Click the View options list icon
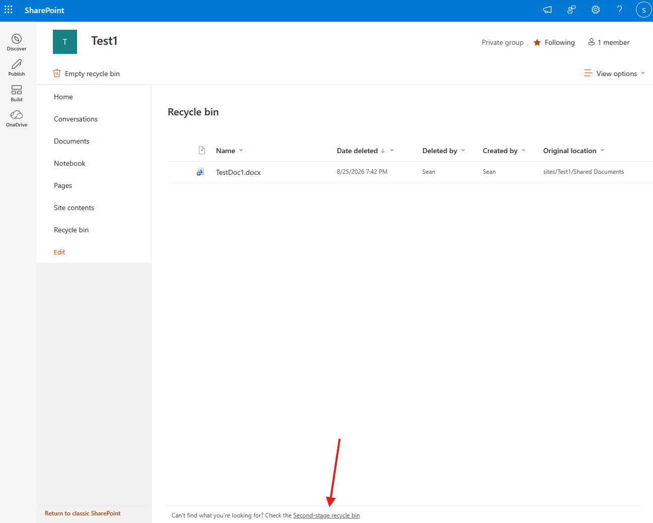Viewport: 653px width, 523px height. (588, 74)
